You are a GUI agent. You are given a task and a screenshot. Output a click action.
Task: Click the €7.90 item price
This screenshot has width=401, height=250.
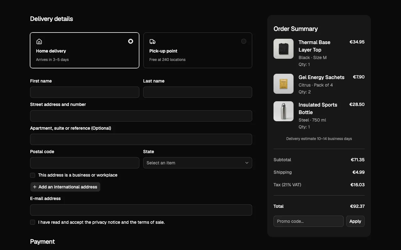pyautogui.click(x=359, y=77)
